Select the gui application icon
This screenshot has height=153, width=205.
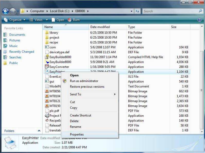pyautogui.click(x=47, y=81)
